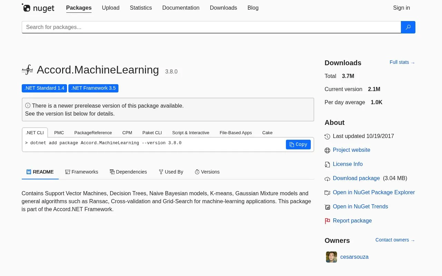The height and width of the screenshot is (276, 442).
Task: Click Contact owners link
Action: pyautogui.click(x=395, y=240)
